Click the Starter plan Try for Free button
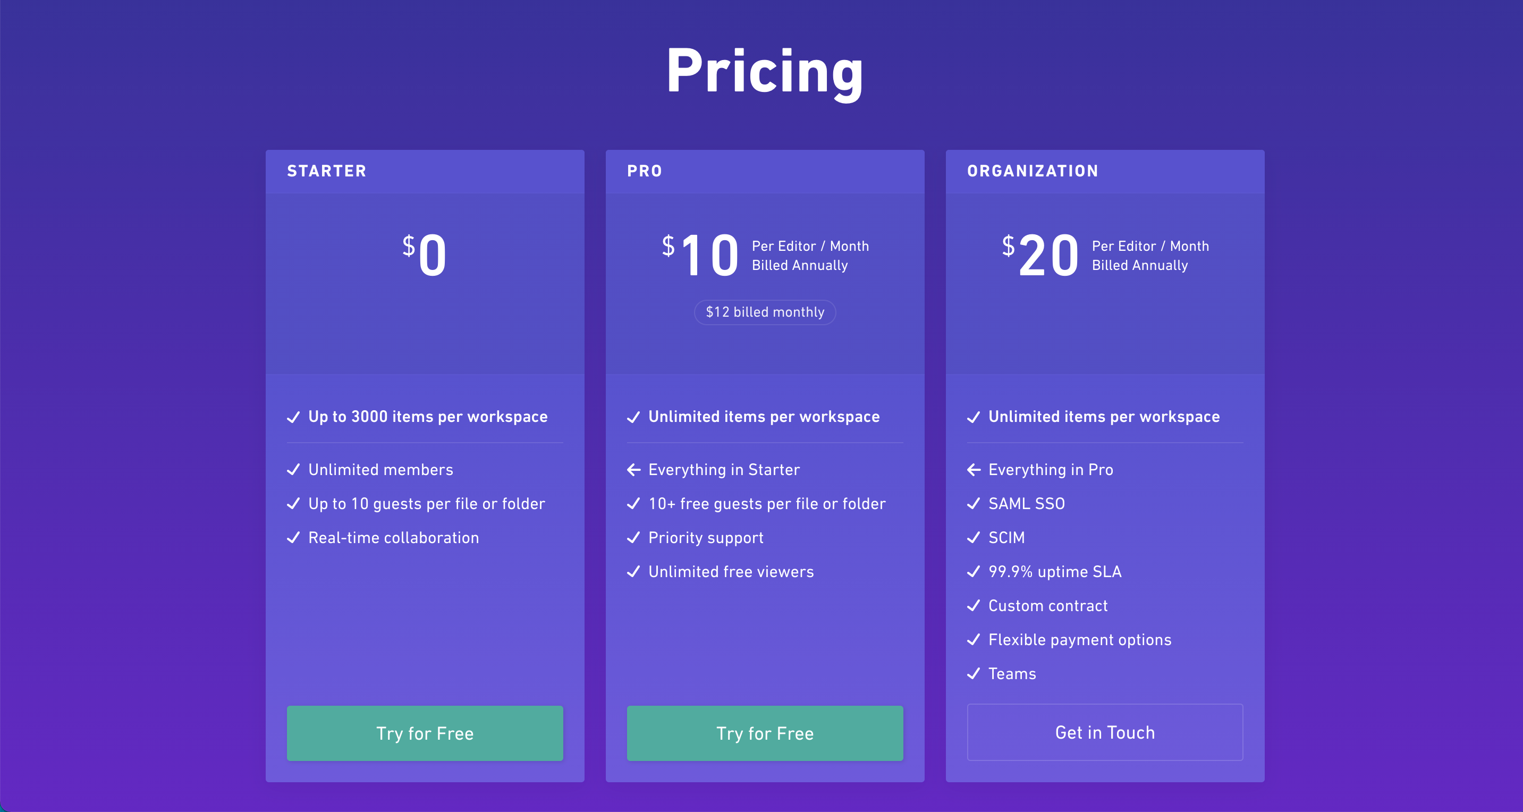Image resolution: width=1523 pixels, height=812 pixels. click(425, 733)
